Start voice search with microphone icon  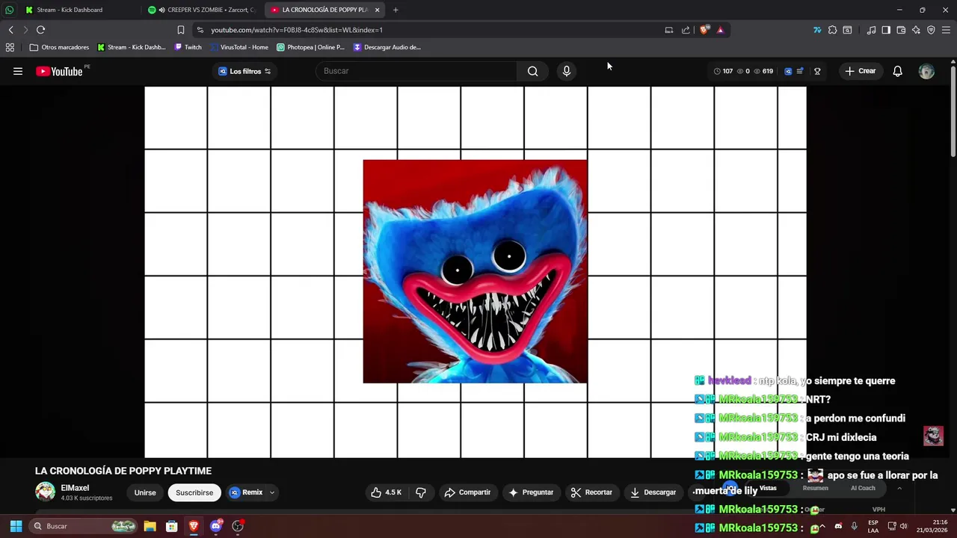567,71
